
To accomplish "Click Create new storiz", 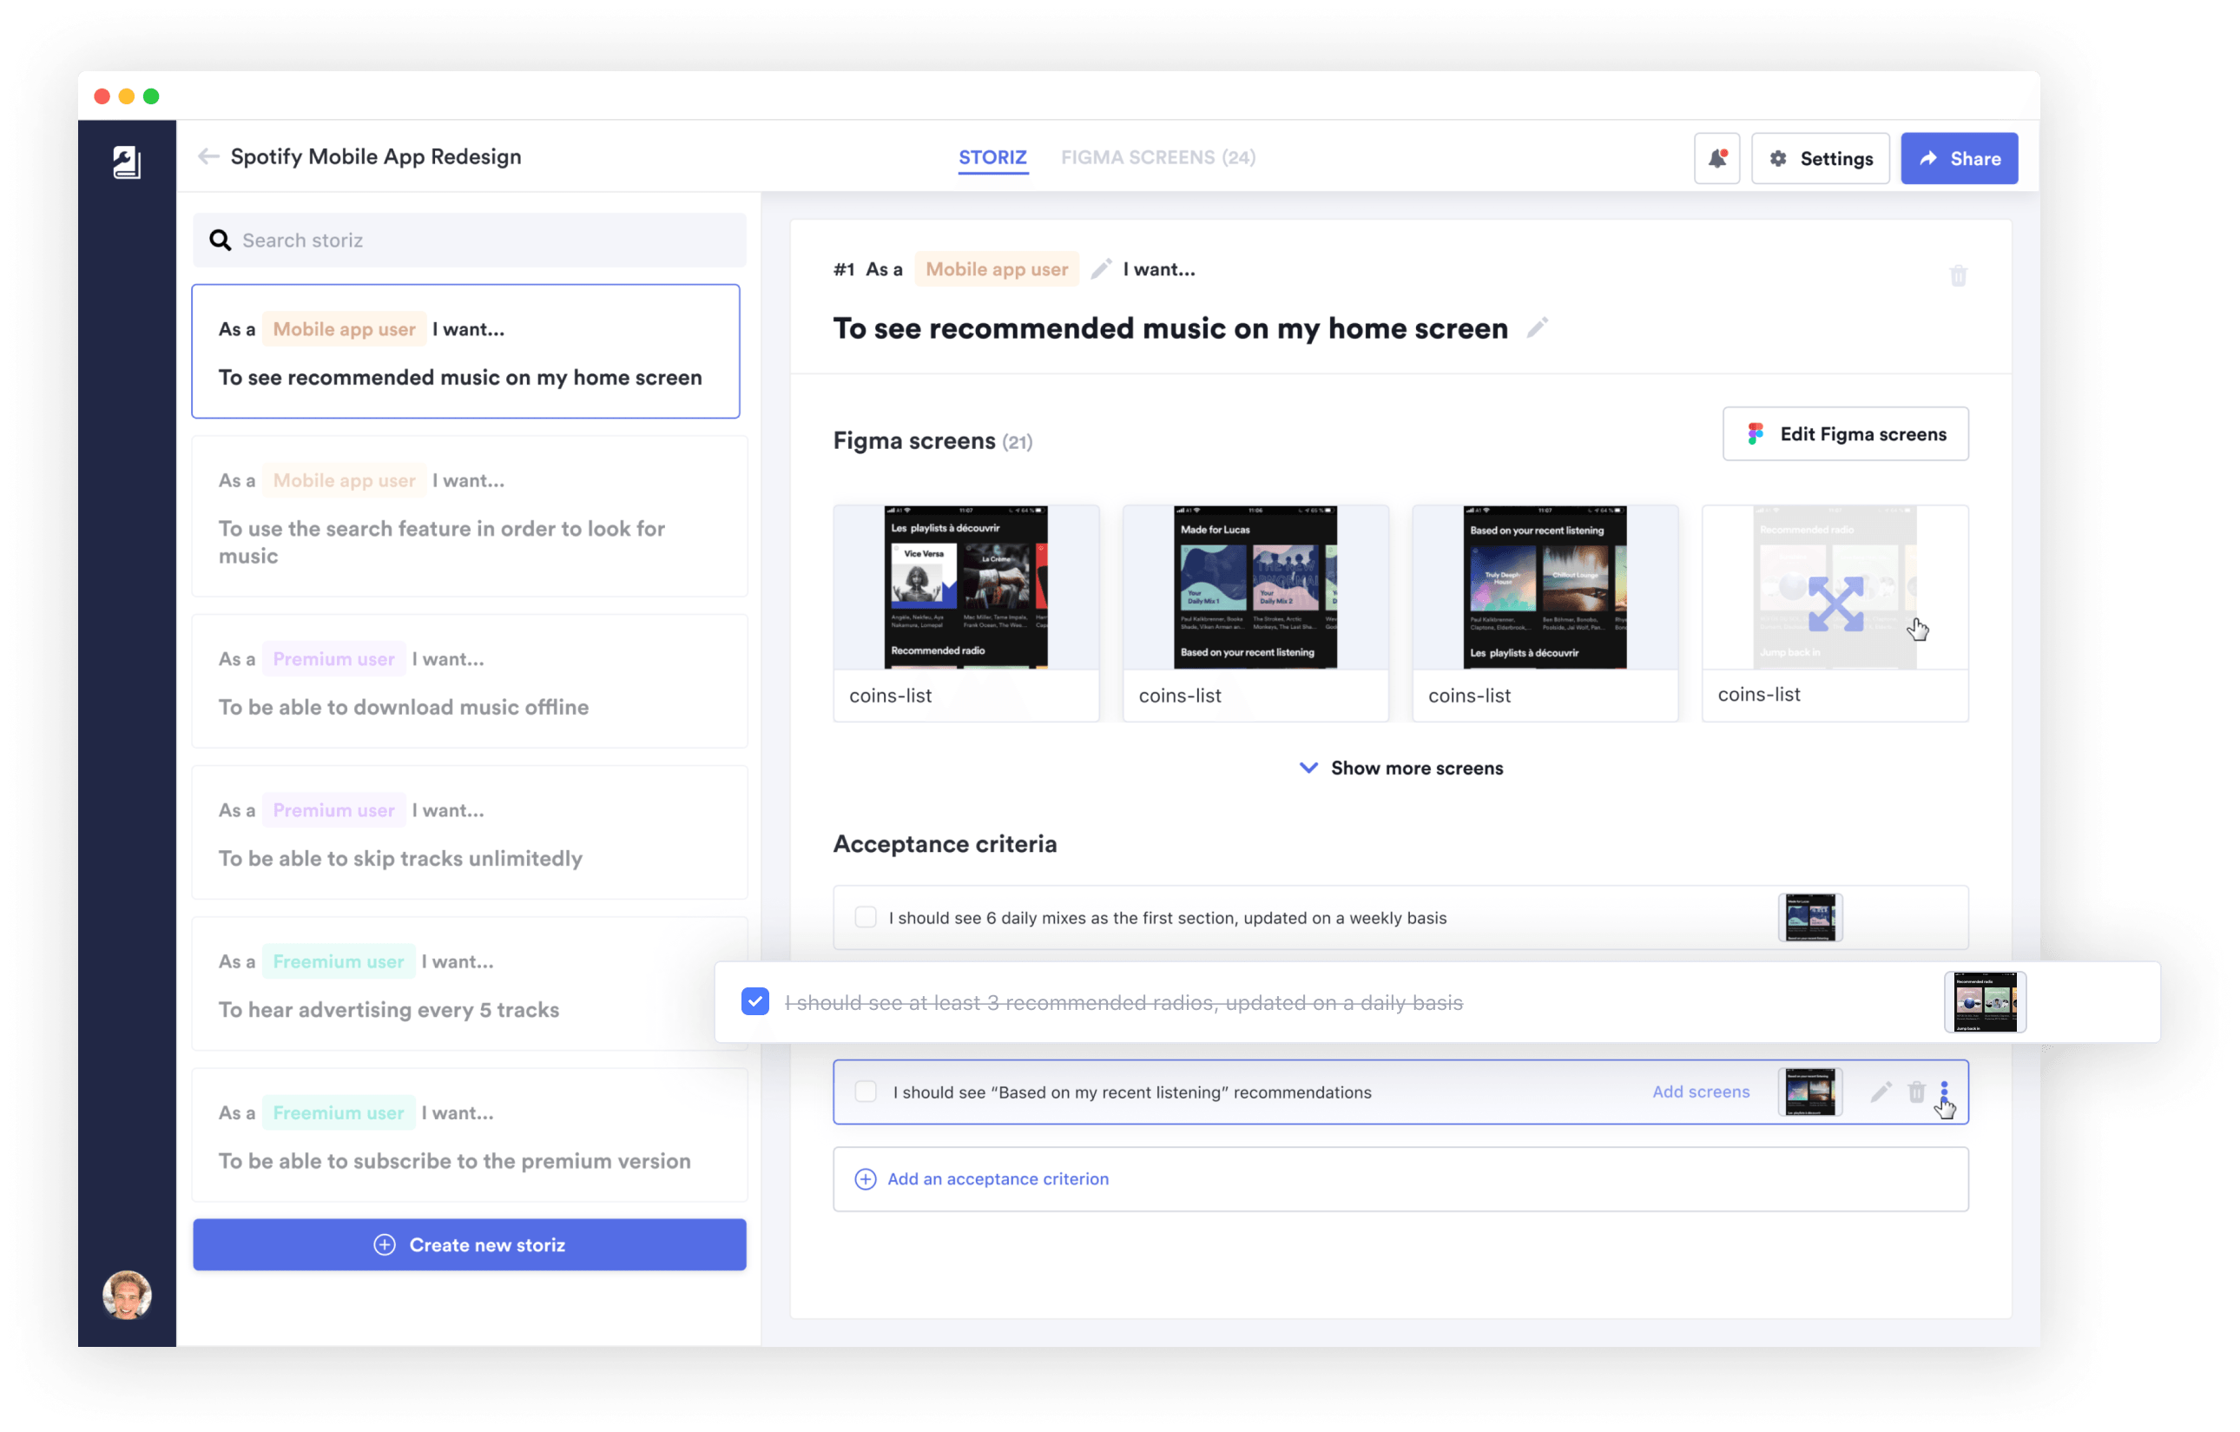I will 470,1244.
